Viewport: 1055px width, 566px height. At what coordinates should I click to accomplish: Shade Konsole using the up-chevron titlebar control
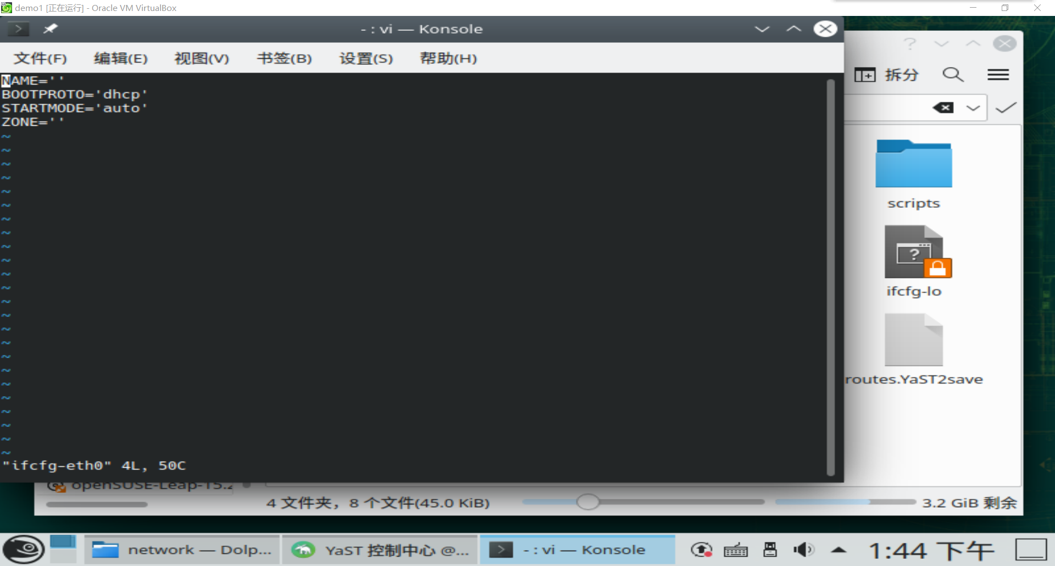(793, 29)
